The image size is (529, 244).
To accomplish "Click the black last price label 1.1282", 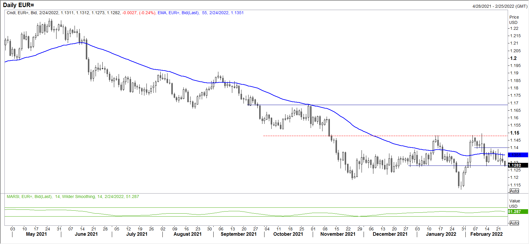I will (x=518, y=165).
